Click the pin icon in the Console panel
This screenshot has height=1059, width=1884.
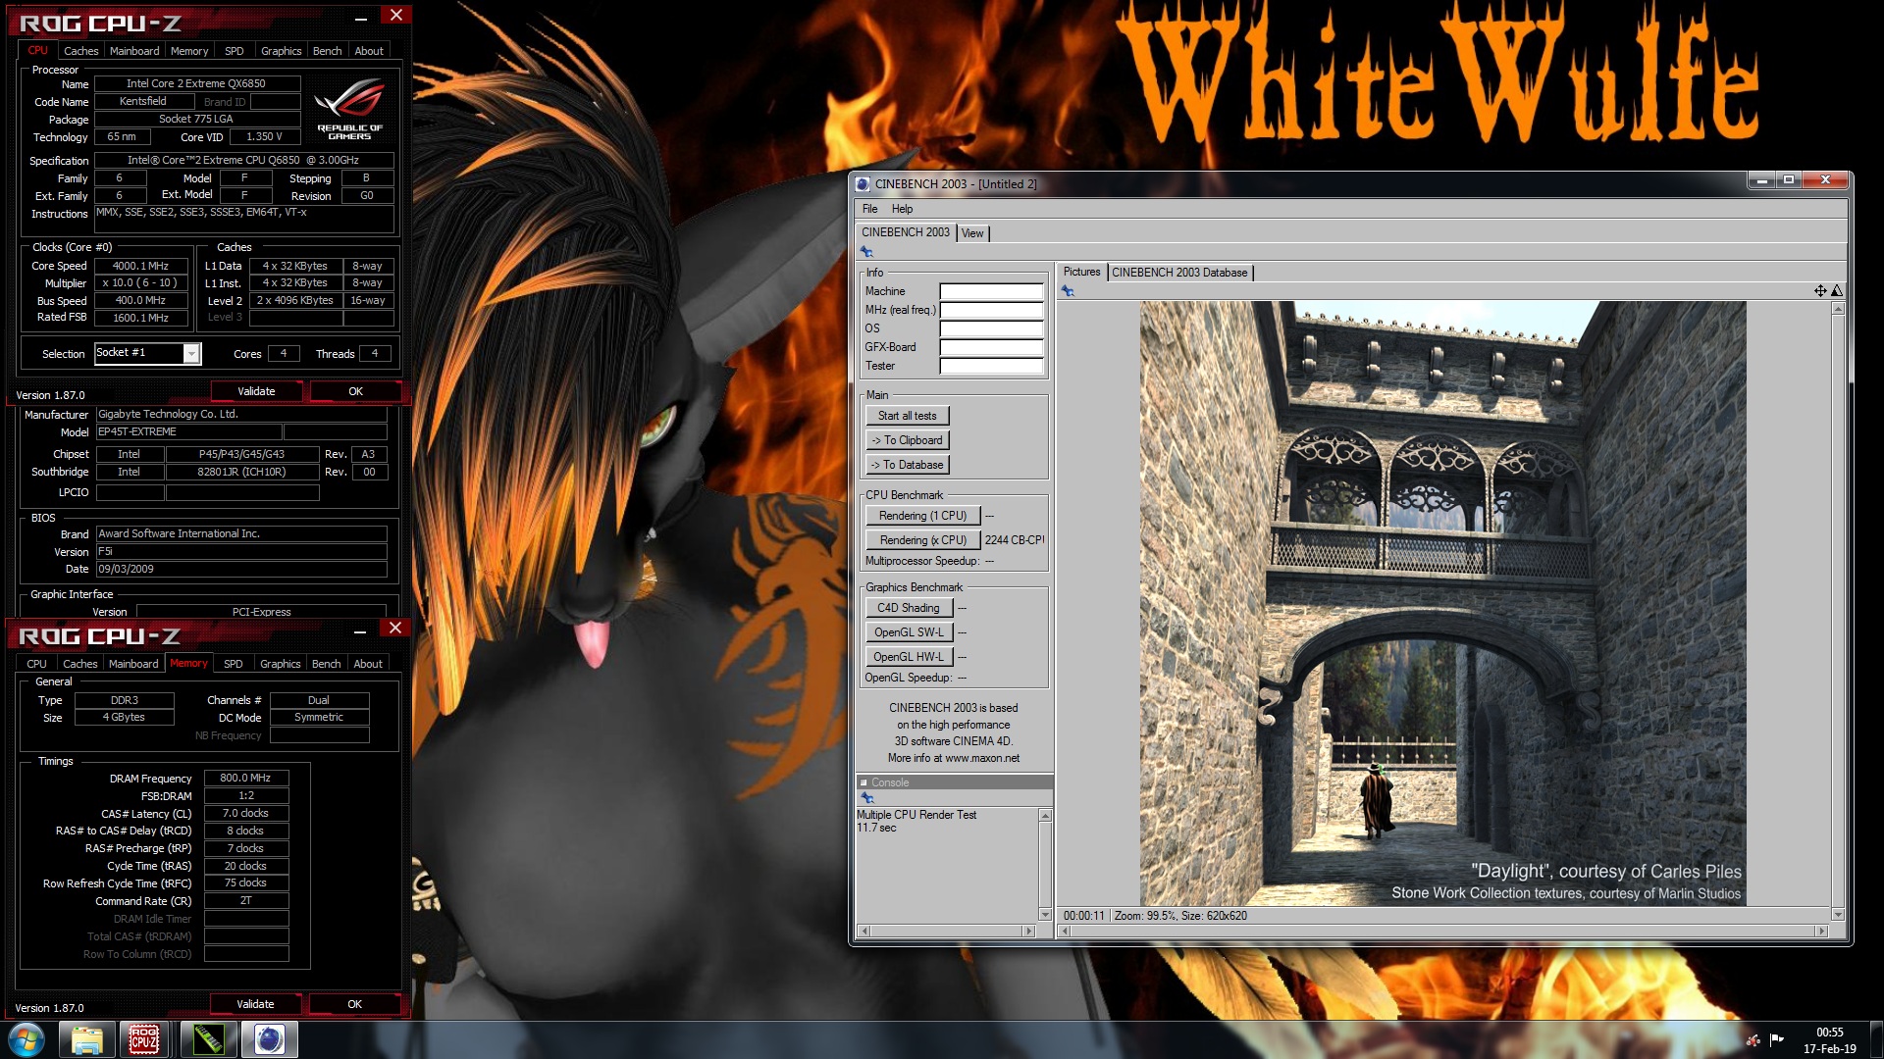point(867,798)
